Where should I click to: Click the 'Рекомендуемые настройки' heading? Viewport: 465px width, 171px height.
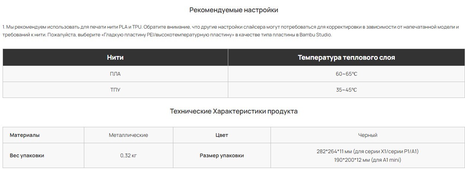click(233, 10)
